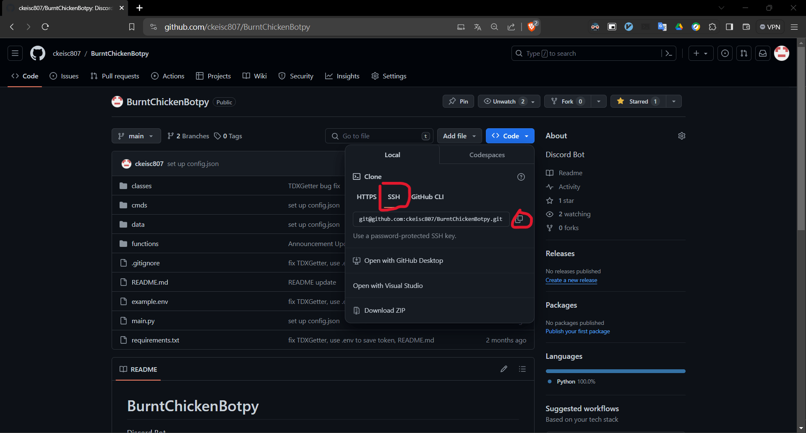Edit README with pencil icon
The image size is (806, 433).
504,369
